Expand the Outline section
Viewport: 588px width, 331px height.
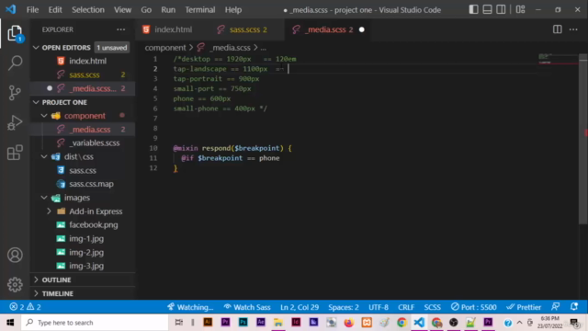pyautogui.click(x=36, y=280)
